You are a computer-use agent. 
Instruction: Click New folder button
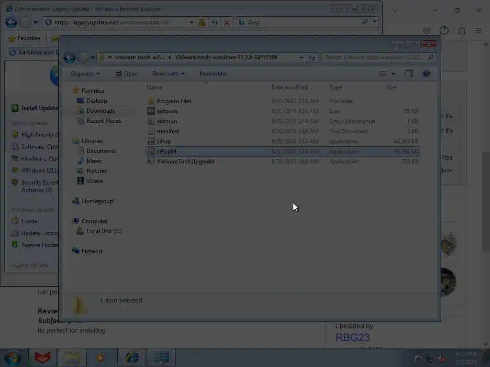213,74
